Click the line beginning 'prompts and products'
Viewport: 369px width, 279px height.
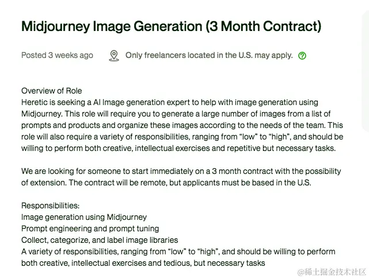182,125
